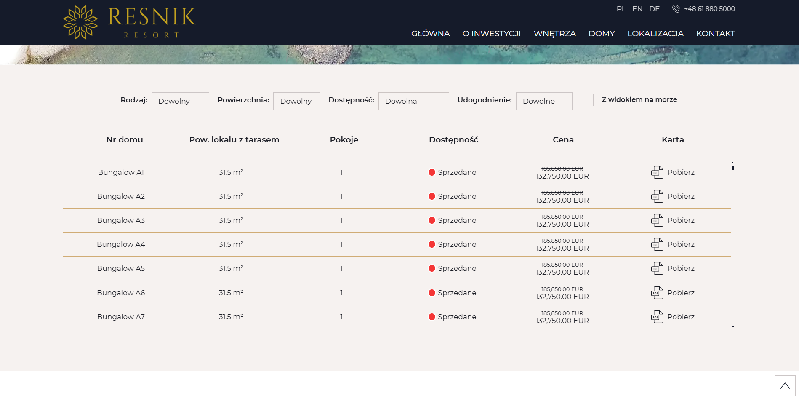Go to the KONTAKT page
Image resolution: width=799 pixels, height=401 pixels.
716,33
